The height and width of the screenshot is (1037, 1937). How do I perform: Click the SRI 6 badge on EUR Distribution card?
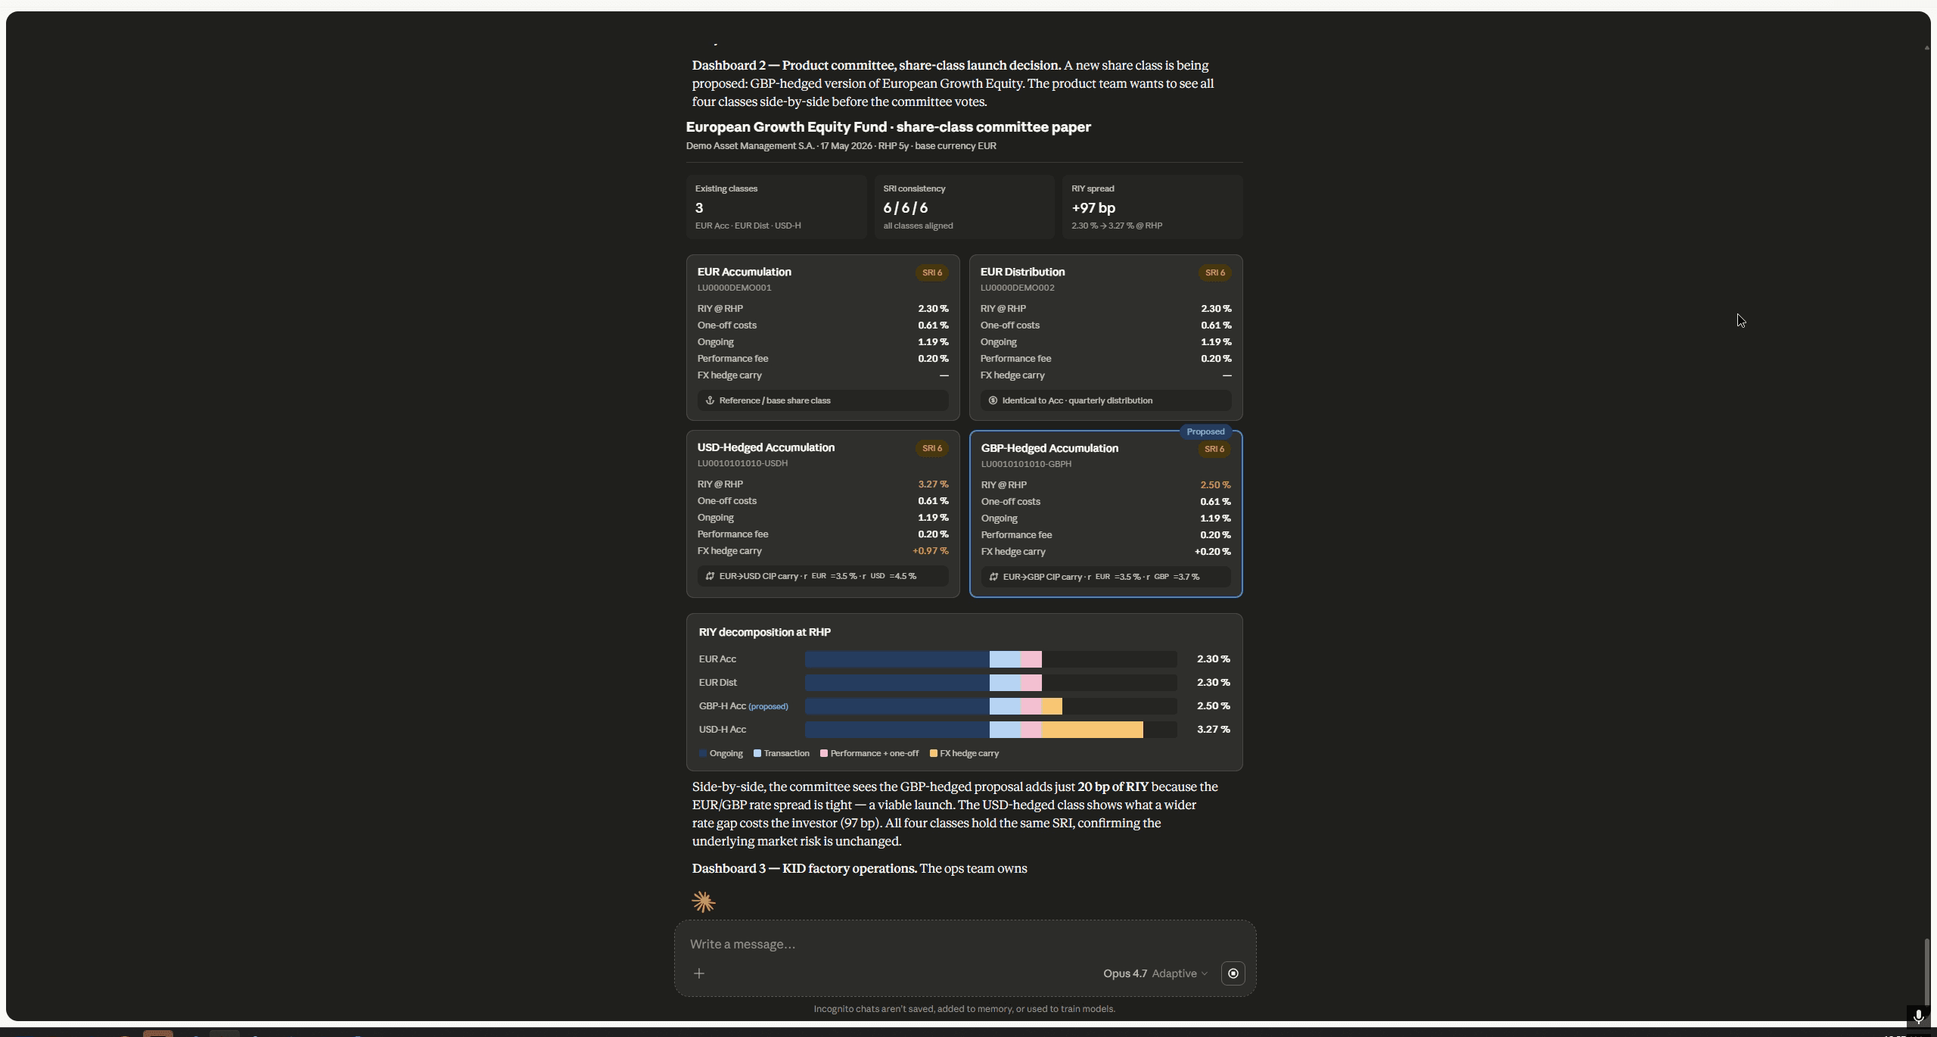(1215, 272)
